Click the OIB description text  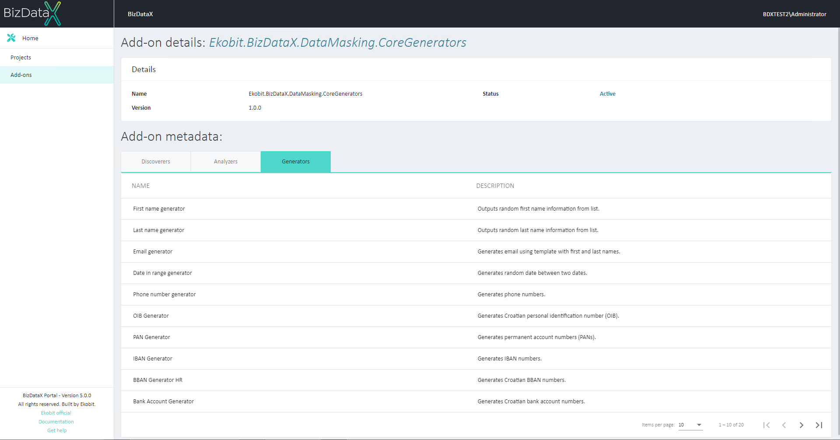pyautogui.click(x=548, y=316)
